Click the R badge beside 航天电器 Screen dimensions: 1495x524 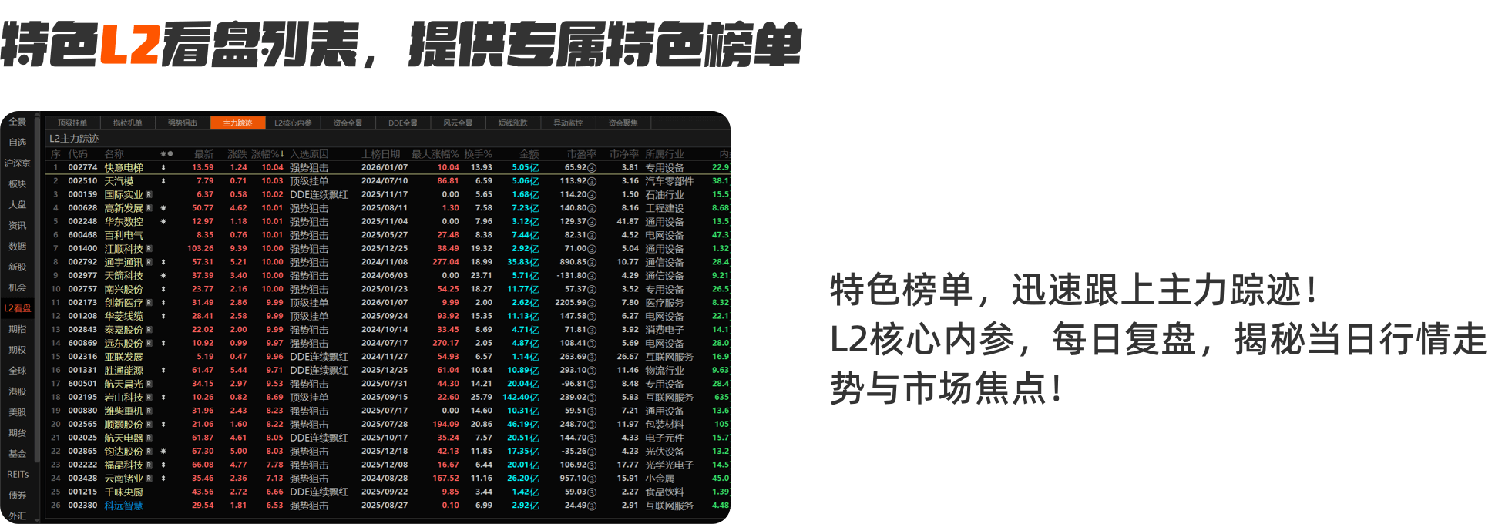click(149, 438)
